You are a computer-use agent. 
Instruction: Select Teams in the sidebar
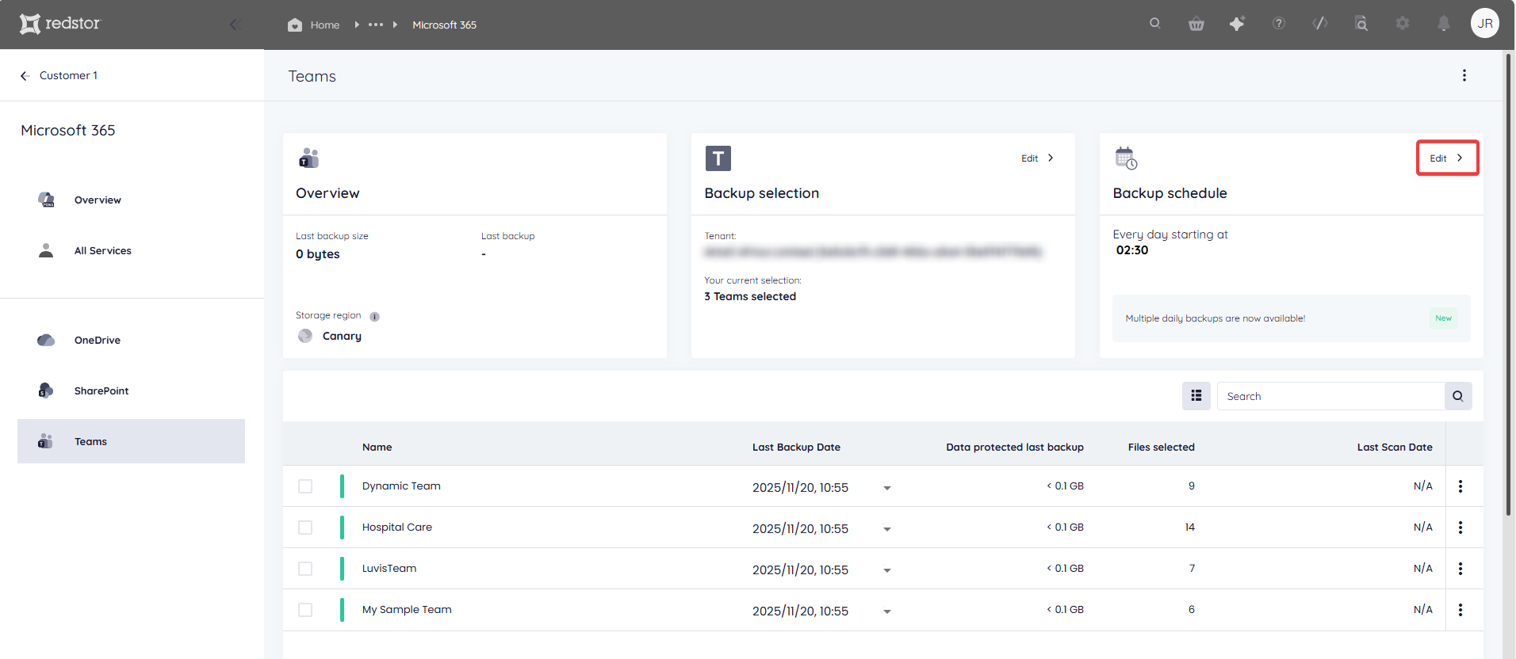tap(131, 441)
